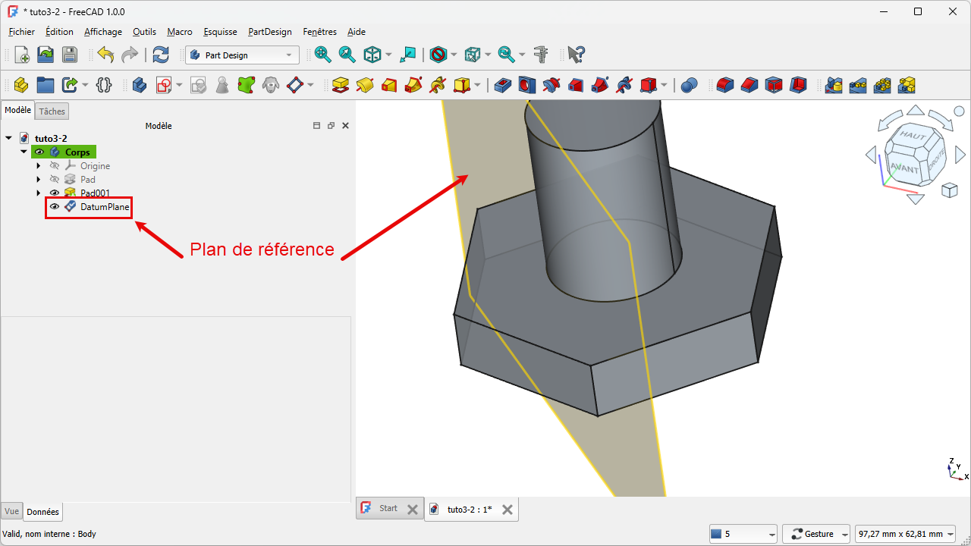The width and height of the screenshot is (971, 546).
Task: Click the Fillet tool in toolbar
Action: [725, 85]
